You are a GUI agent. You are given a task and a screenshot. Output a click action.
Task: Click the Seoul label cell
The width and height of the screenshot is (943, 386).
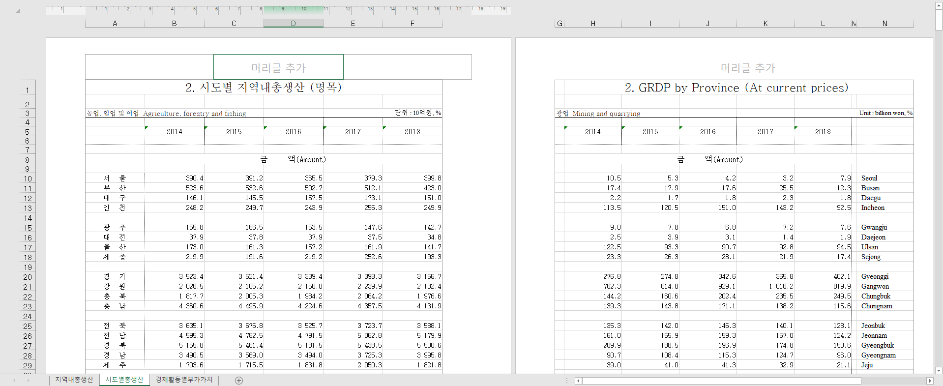tap(885, 178)
